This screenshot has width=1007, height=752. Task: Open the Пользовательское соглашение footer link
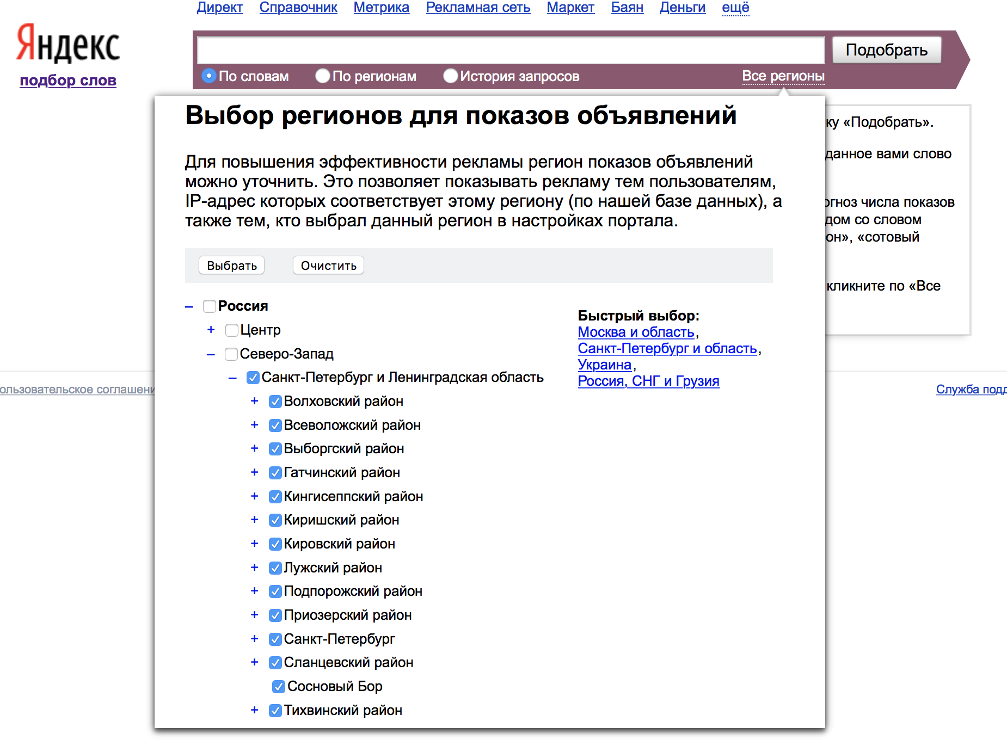click(77, 390)
